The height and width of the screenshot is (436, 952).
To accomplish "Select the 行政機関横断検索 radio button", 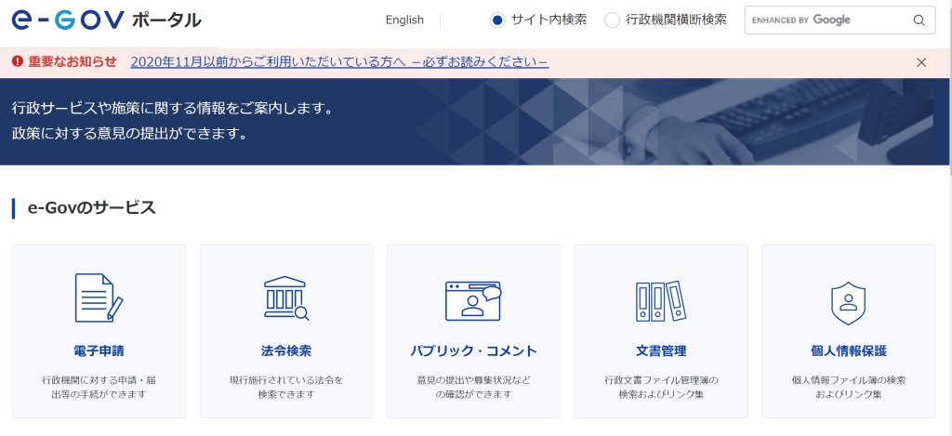I will pyautogui.click(x=612, y=20).
